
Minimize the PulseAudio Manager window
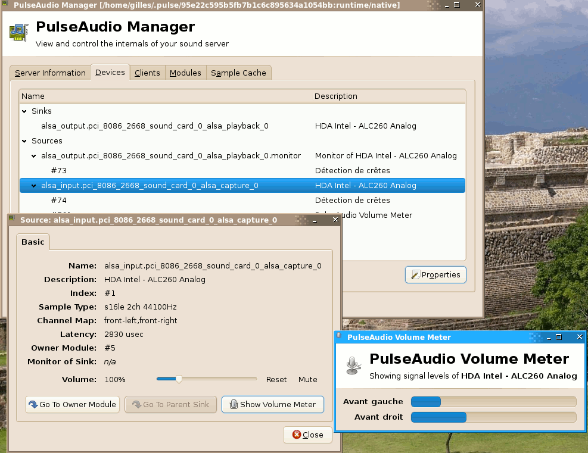[x=447, y=5]
